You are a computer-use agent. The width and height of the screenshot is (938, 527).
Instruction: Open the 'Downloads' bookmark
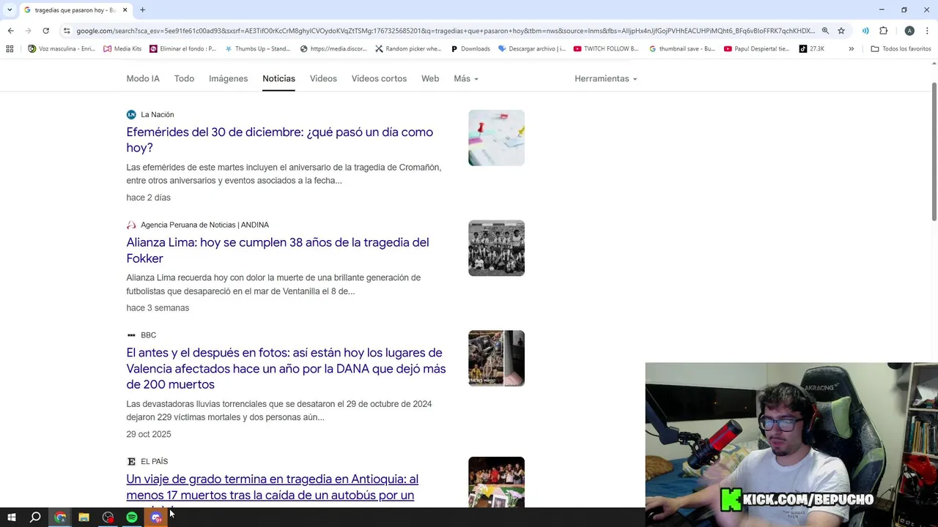click(470, 49)
